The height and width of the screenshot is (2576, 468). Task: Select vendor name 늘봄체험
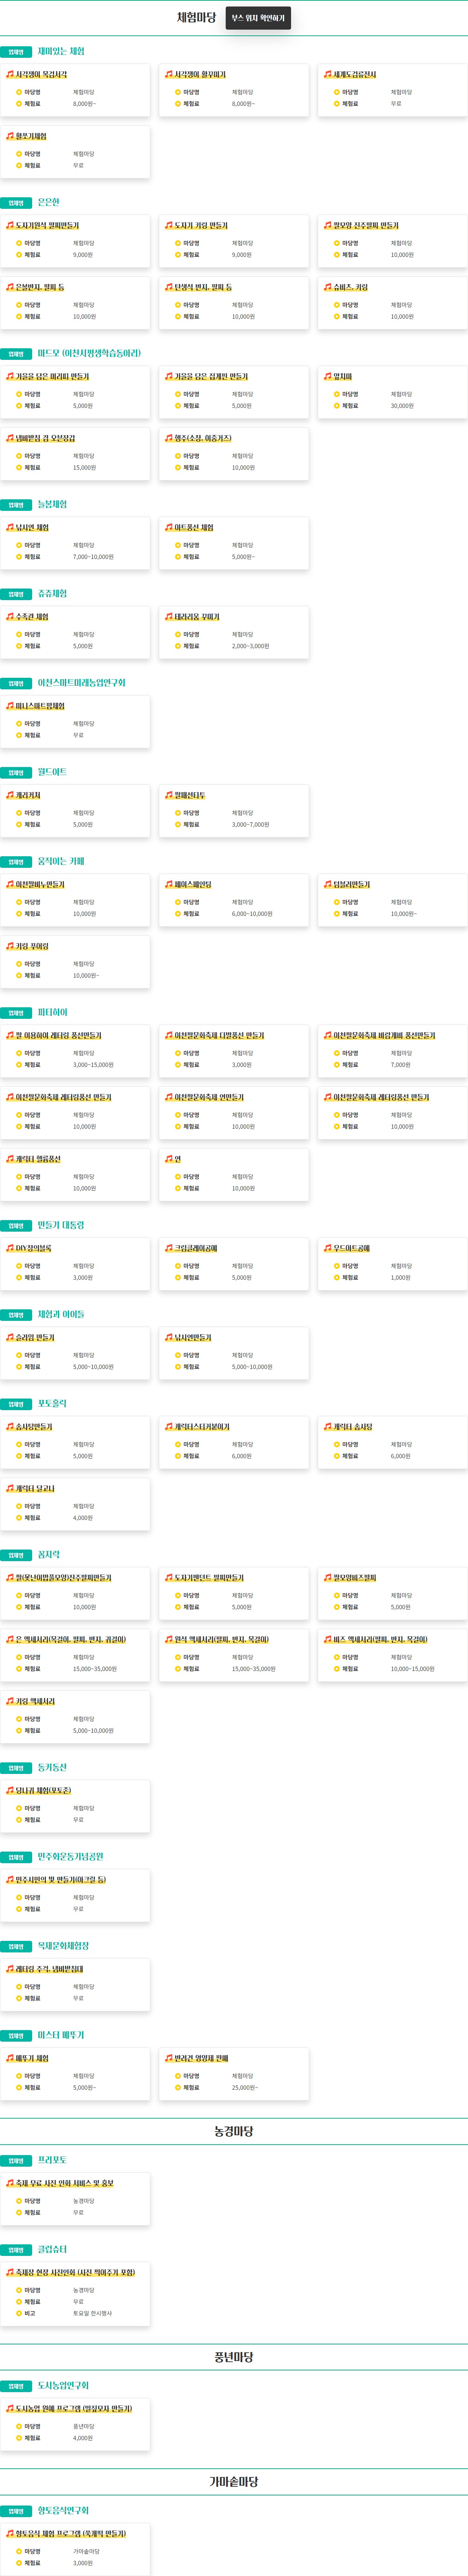coord(52,504)
